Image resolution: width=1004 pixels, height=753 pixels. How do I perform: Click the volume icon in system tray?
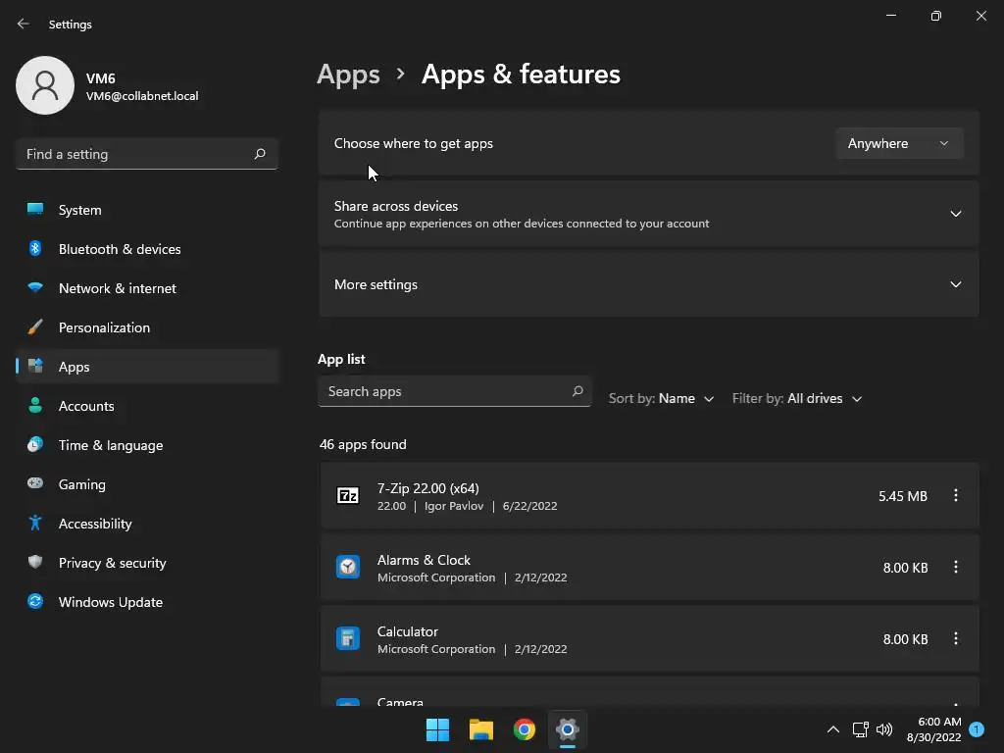coord(884,729)
